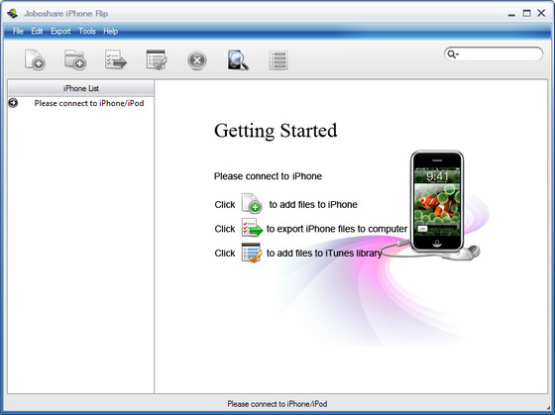
Task: Click the Export to iTunes toolbar icon
Action: 157,59
